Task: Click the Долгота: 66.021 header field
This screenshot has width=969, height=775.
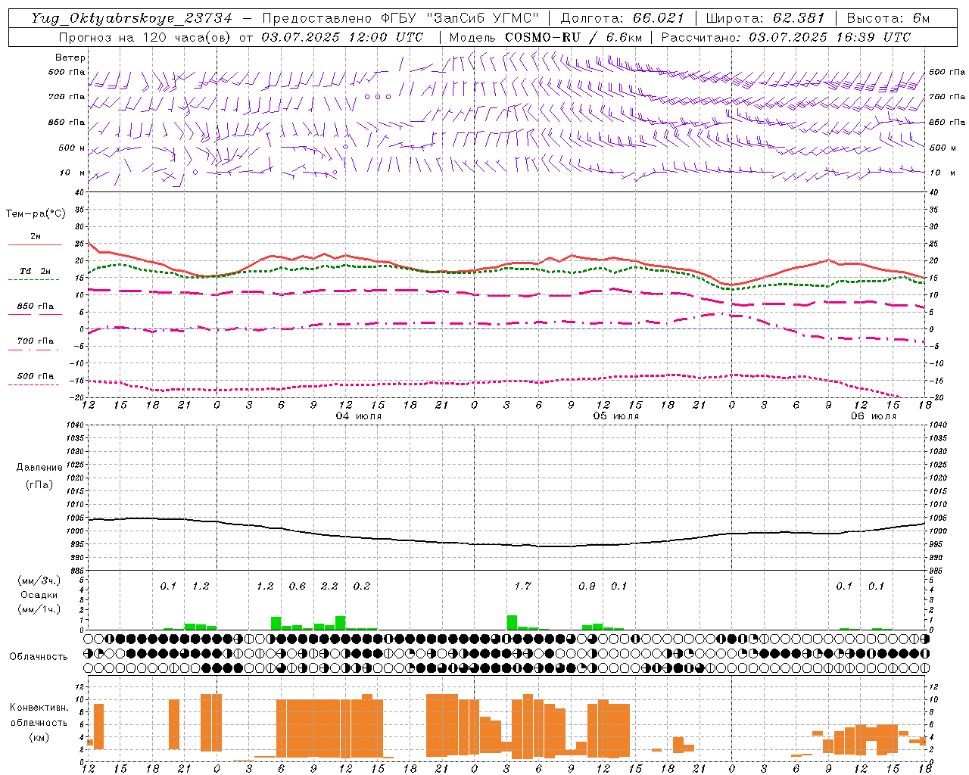Action: coord(622,18)
